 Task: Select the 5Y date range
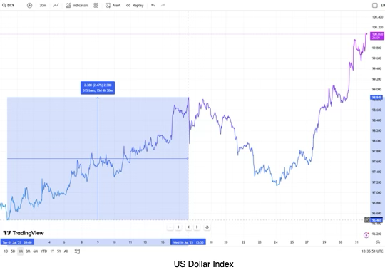[59, 251]
